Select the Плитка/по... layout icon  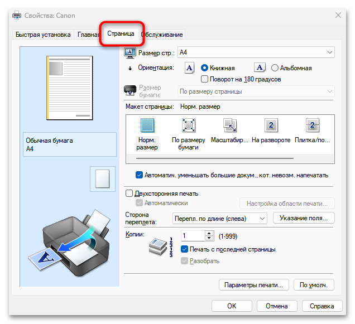(x=312, y=126)
